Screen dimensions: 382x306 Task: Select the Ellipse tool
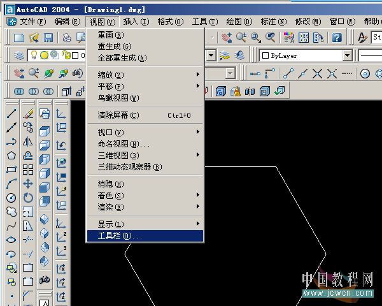tap(11, 240)
